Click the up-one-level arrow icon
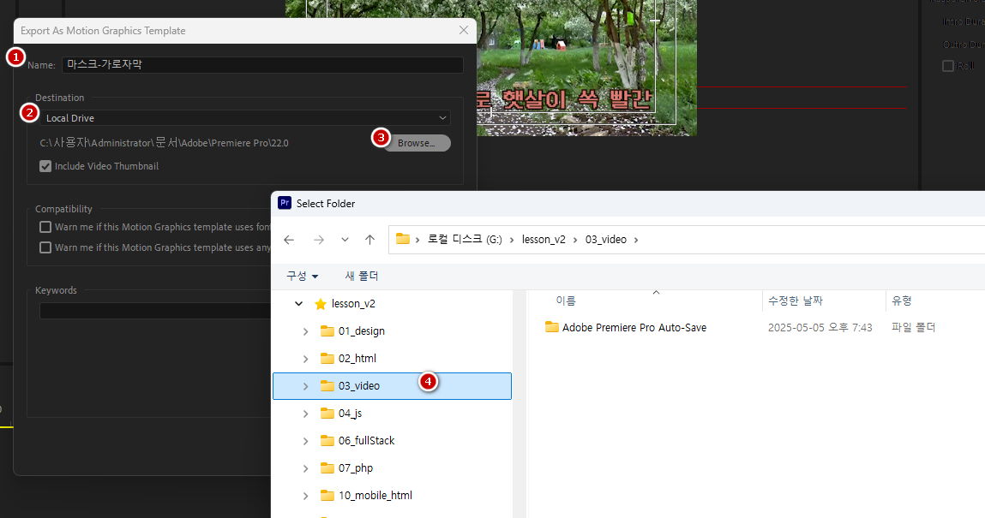 369,240
